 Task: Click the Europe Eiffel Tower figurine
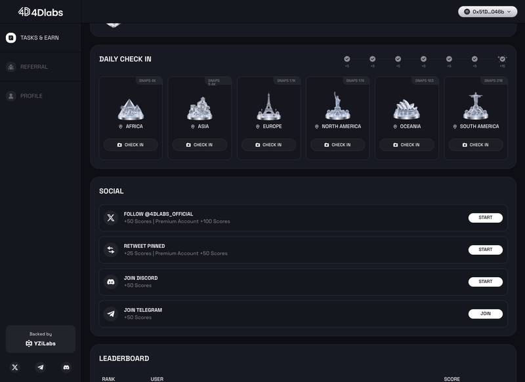[x=268, y=106]
